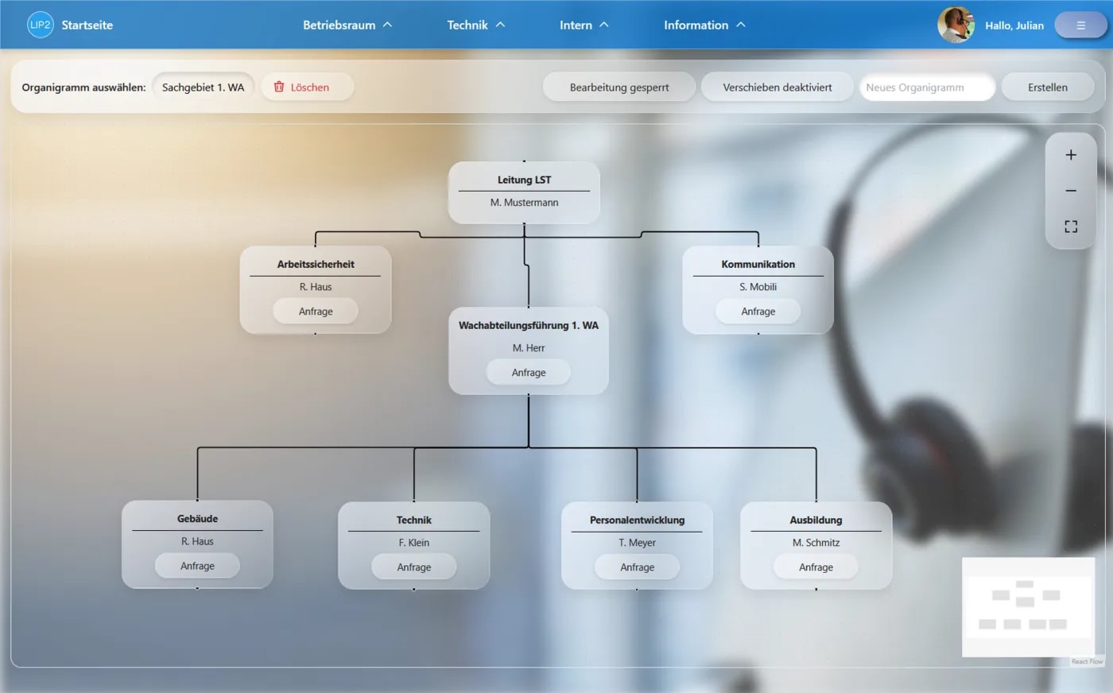Click the M. Mustermann name
Screen dimensions: 1113x693
pos(524,203)
